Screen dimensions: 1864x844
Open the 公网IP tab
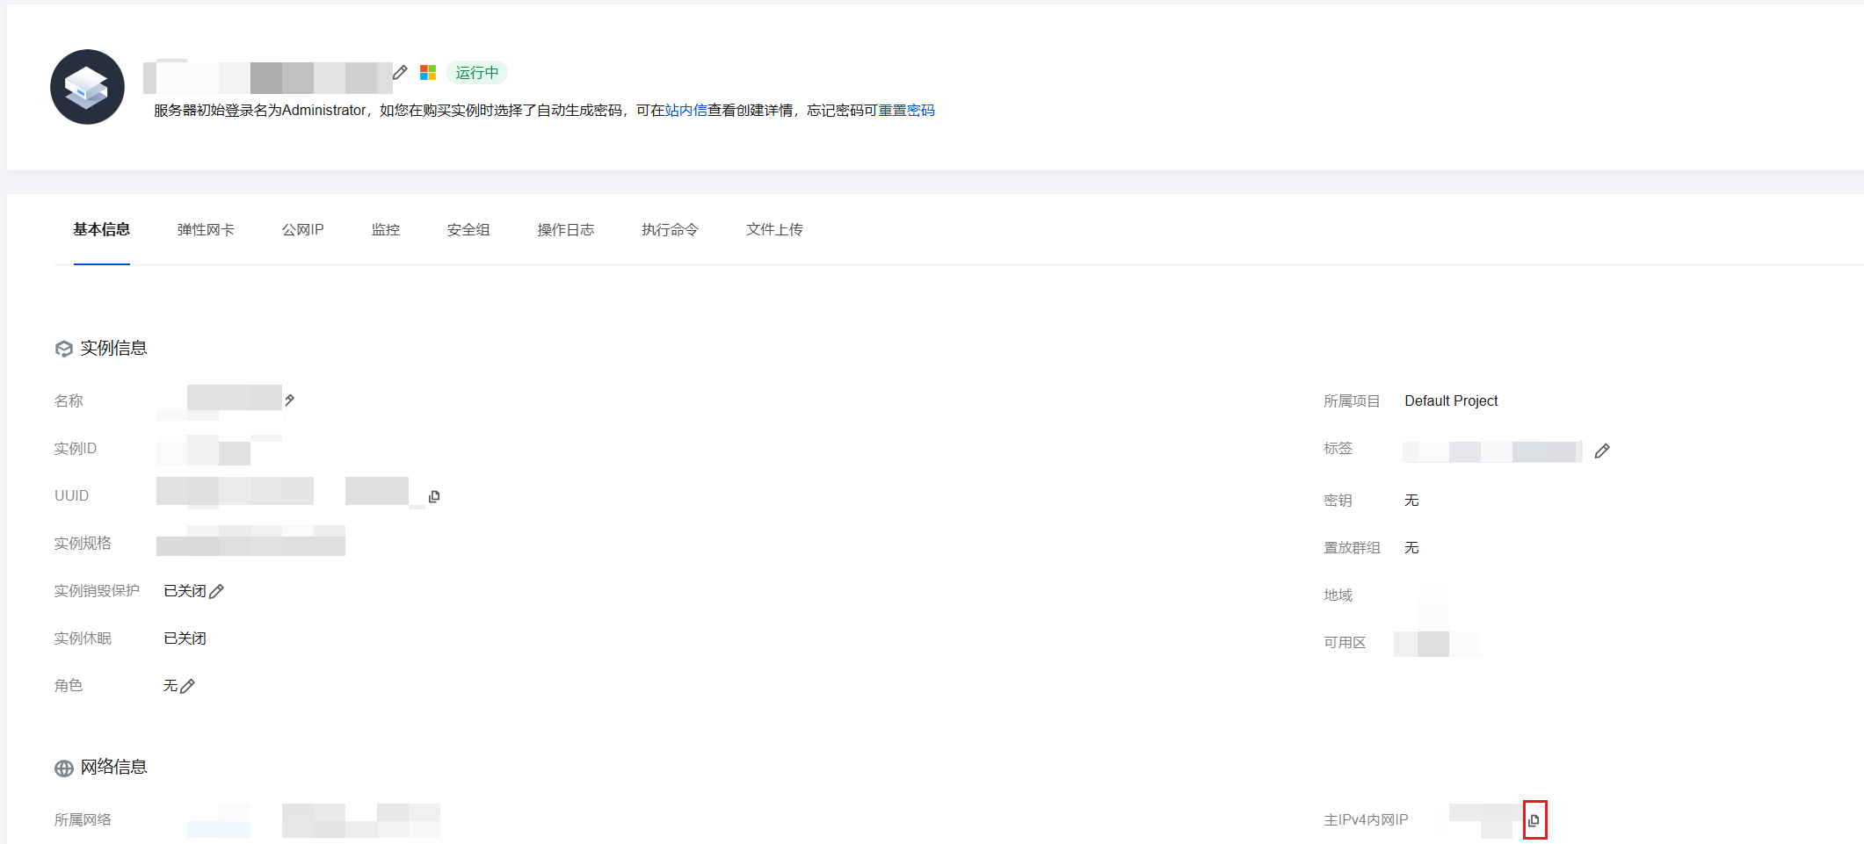click(x=303, y=229)
